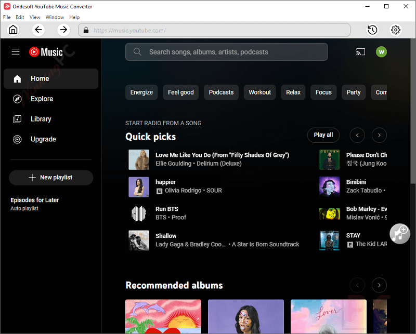
Task: Click the cast to device icon
Action: [360, 52]
